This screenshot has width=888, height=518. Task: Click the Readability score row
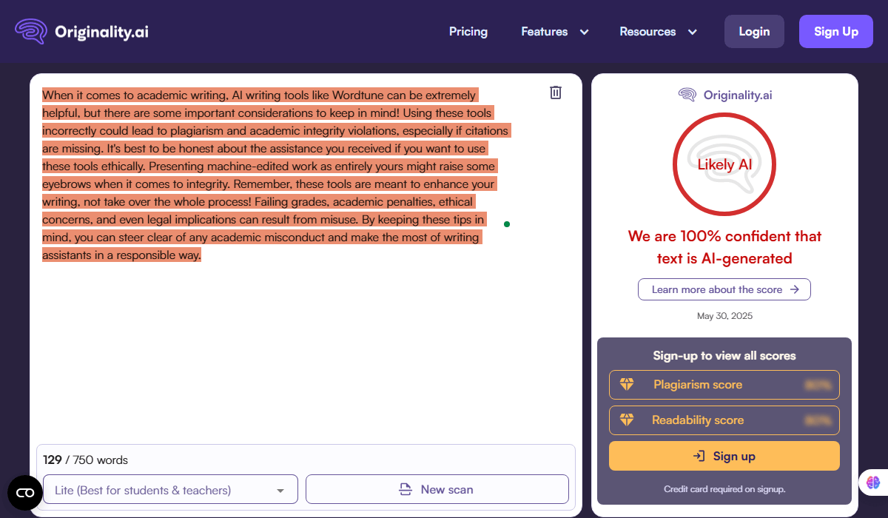pos(724,420)
